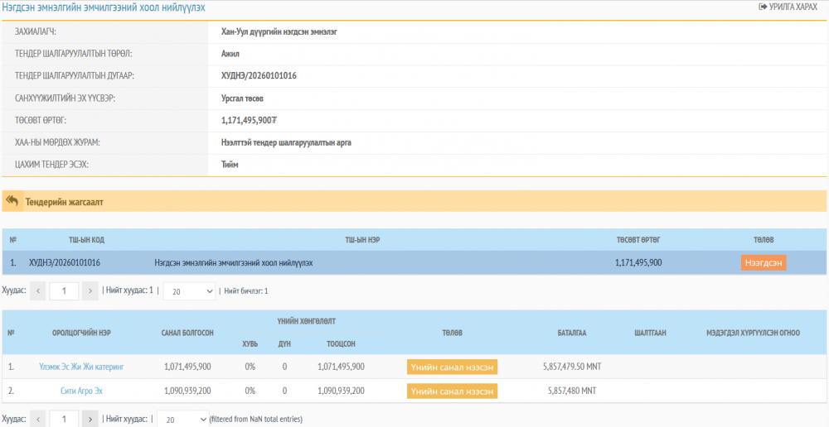Image resolution: width=829 pixels, height=427 pixels.
Task: Click previous page arrow below participants table
Action: pos(38,420)
